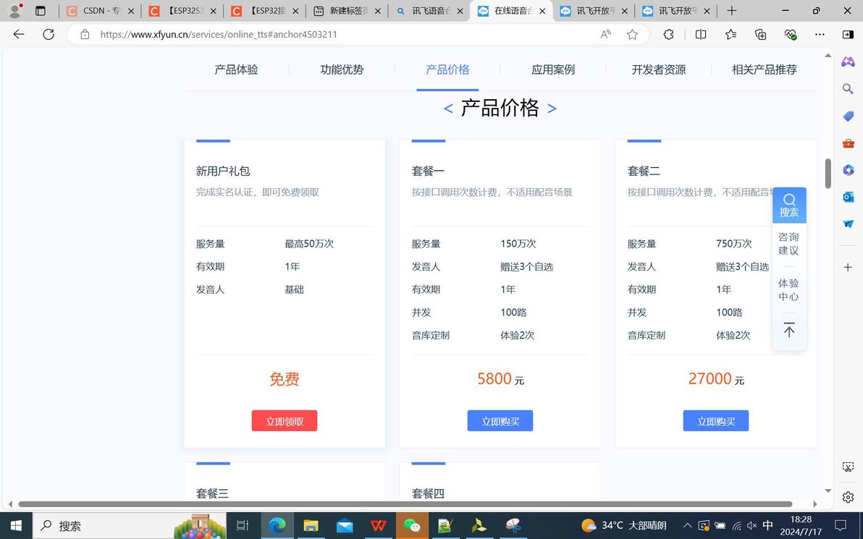Select the 产品价格 navigation item
Screen dimensions: 863x539
(447, 70)
